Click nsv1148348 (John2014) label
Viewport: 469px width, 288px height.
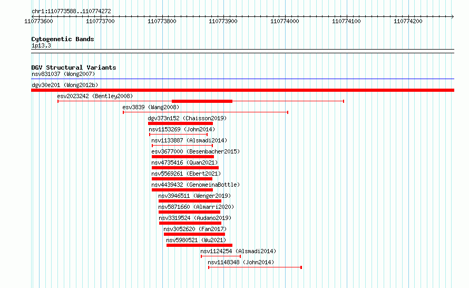pyautogui.click(x=241, y=262)
